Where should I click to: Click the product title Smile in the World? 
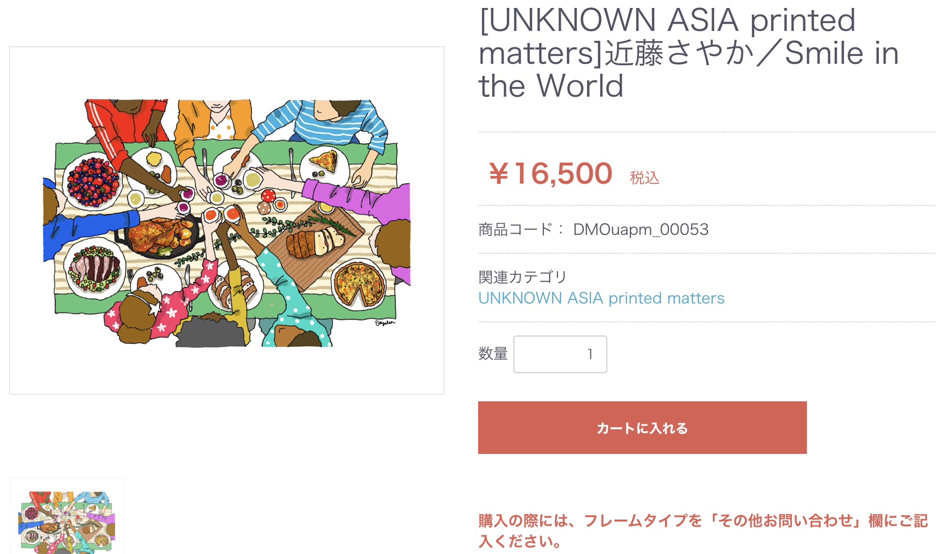coord(688,53)
